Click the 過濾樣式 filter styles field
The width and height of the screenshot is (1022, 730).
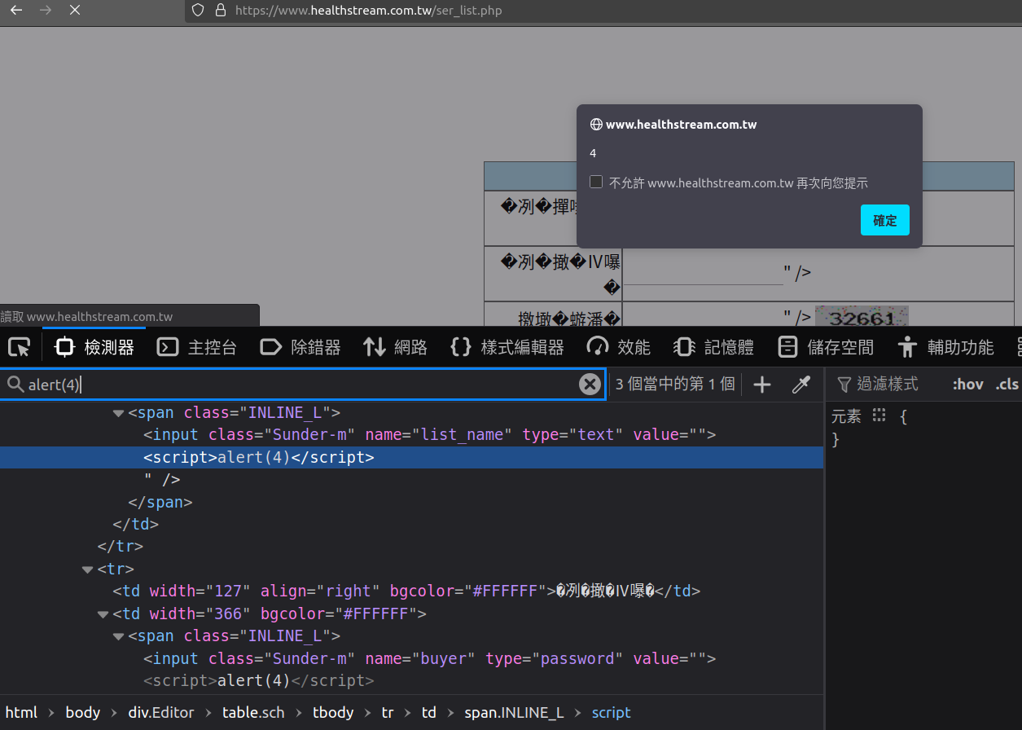[x=887, y=384]
